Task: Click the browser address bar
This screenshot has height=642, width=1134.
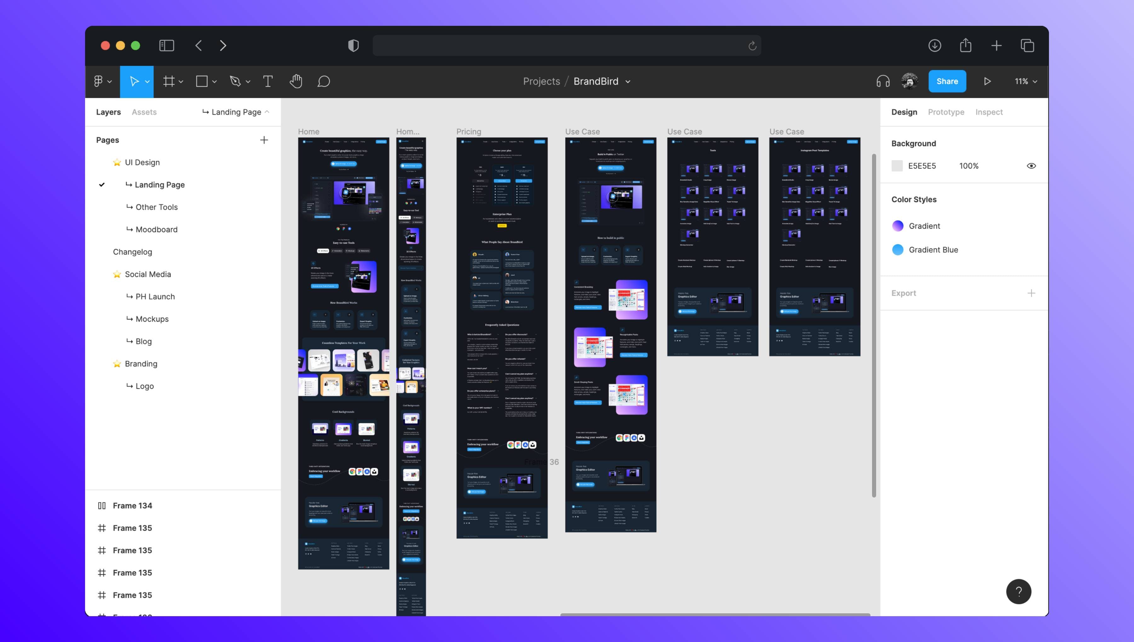Action: 566,45
